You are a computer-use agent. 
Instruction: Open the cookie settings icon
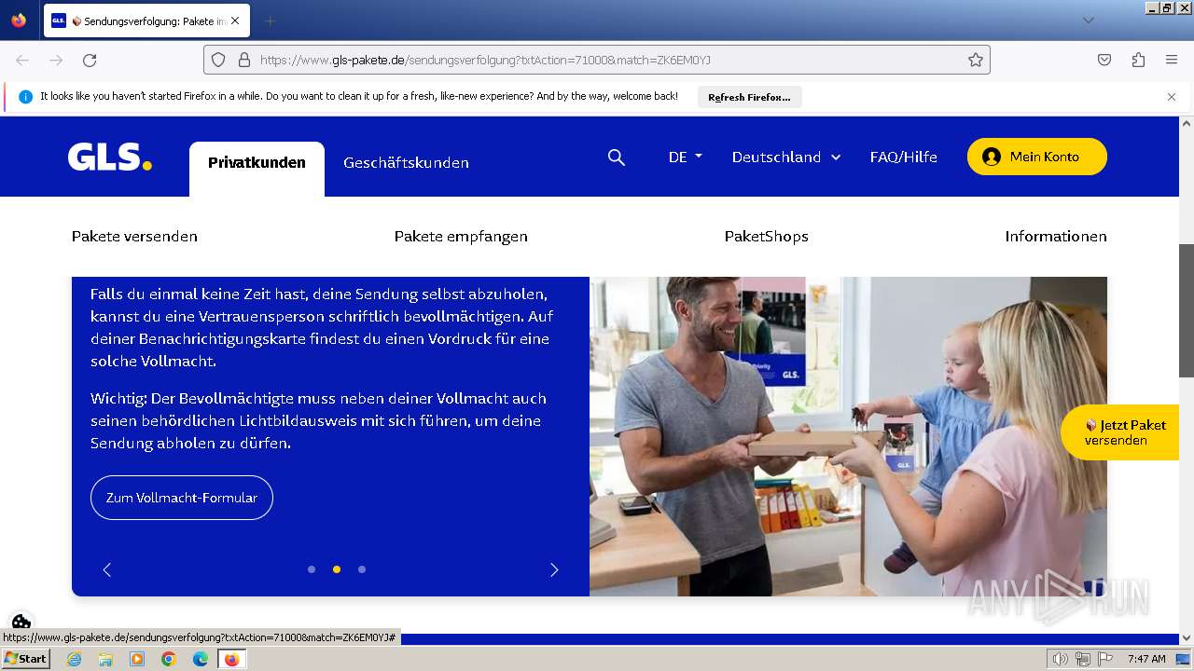[21, 622]
